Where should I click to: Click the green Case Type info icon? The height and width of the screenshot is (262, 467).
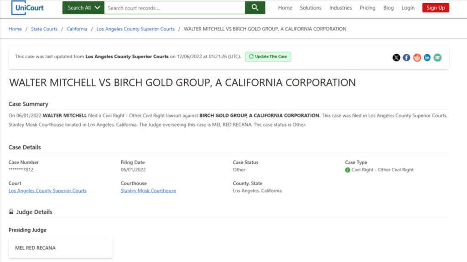[348, 170]
